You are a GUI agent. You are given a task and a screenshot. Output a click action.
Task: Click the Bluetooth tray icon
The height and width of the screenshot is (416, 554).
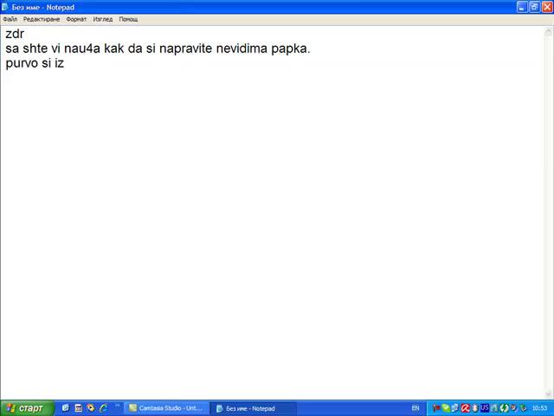pyautogui.click(x=475, y=408)
